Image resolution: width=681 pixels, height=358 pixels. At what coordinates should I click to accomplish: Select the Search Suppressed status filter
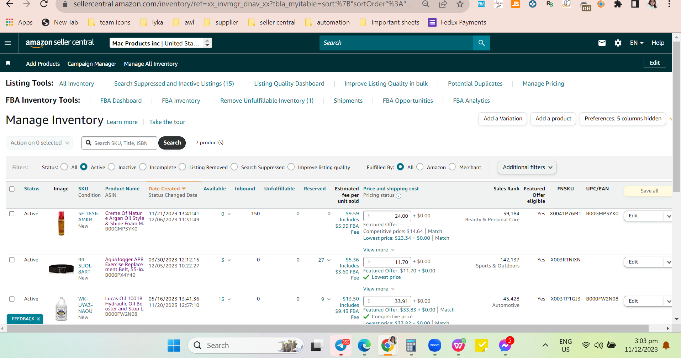pyautogui.click(x=234, y=167)
